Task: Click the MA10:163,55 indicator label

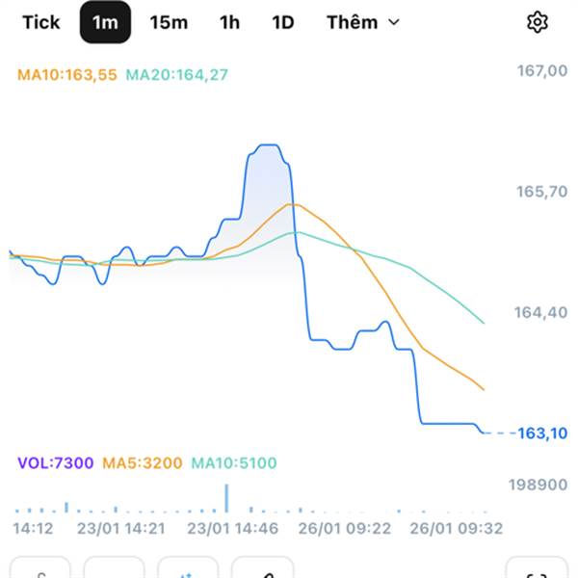Action: (x=68, y=74)
